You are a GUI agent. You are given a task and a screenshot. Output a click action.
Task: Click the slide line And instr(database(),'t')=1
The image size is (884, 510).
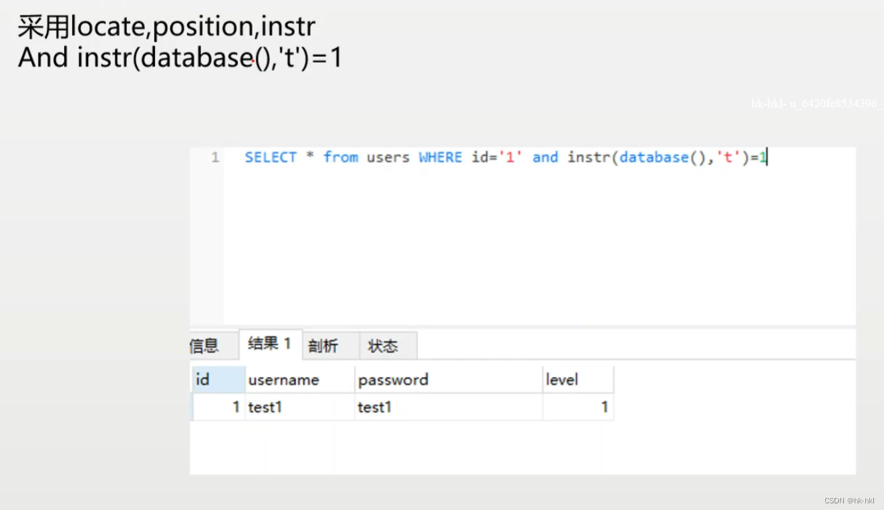point(180,58)
